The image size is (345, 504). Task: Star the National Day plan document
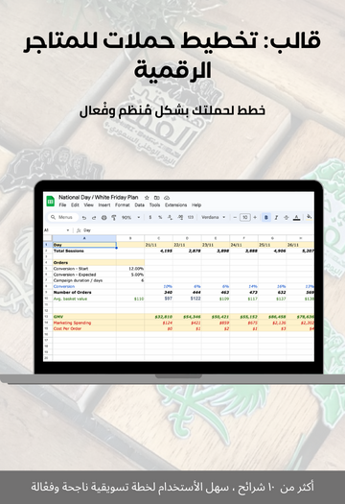click(x=147, y=198)
